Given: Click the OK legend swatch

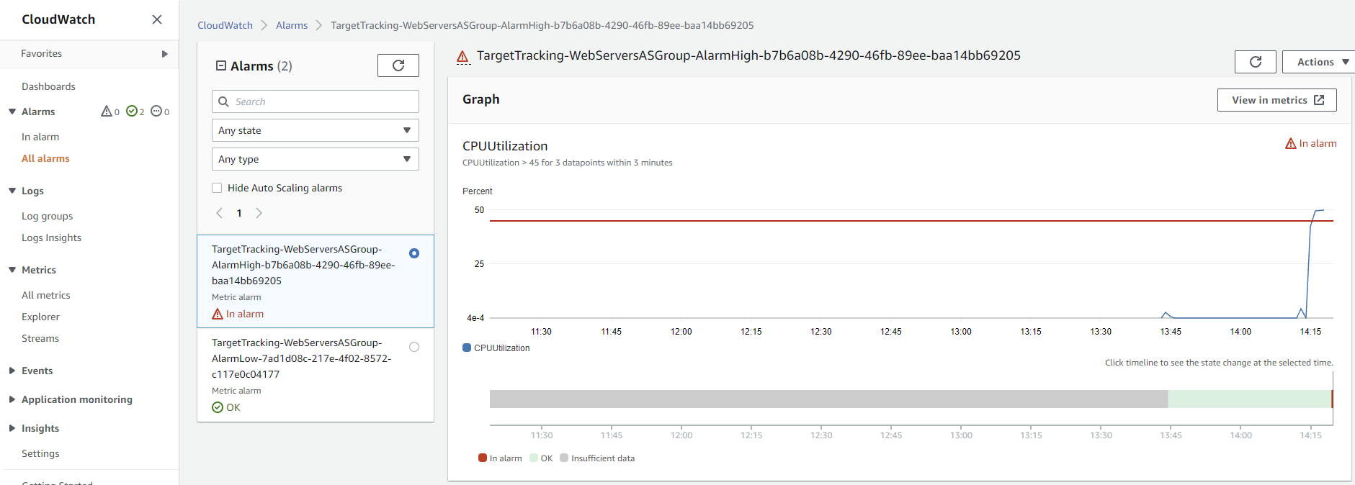Looking at the screenshot, I should 534,458.
